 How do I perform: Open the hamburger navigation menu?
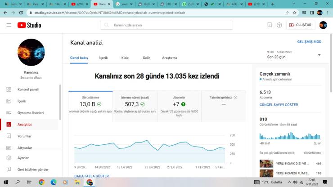point(9,25)
